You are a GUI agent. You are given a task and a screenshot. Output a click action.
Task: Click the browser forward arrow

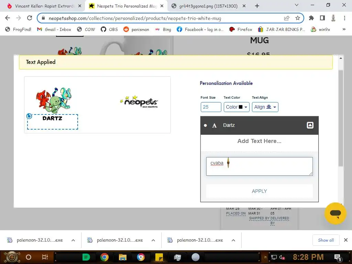[x=19, y=18]
